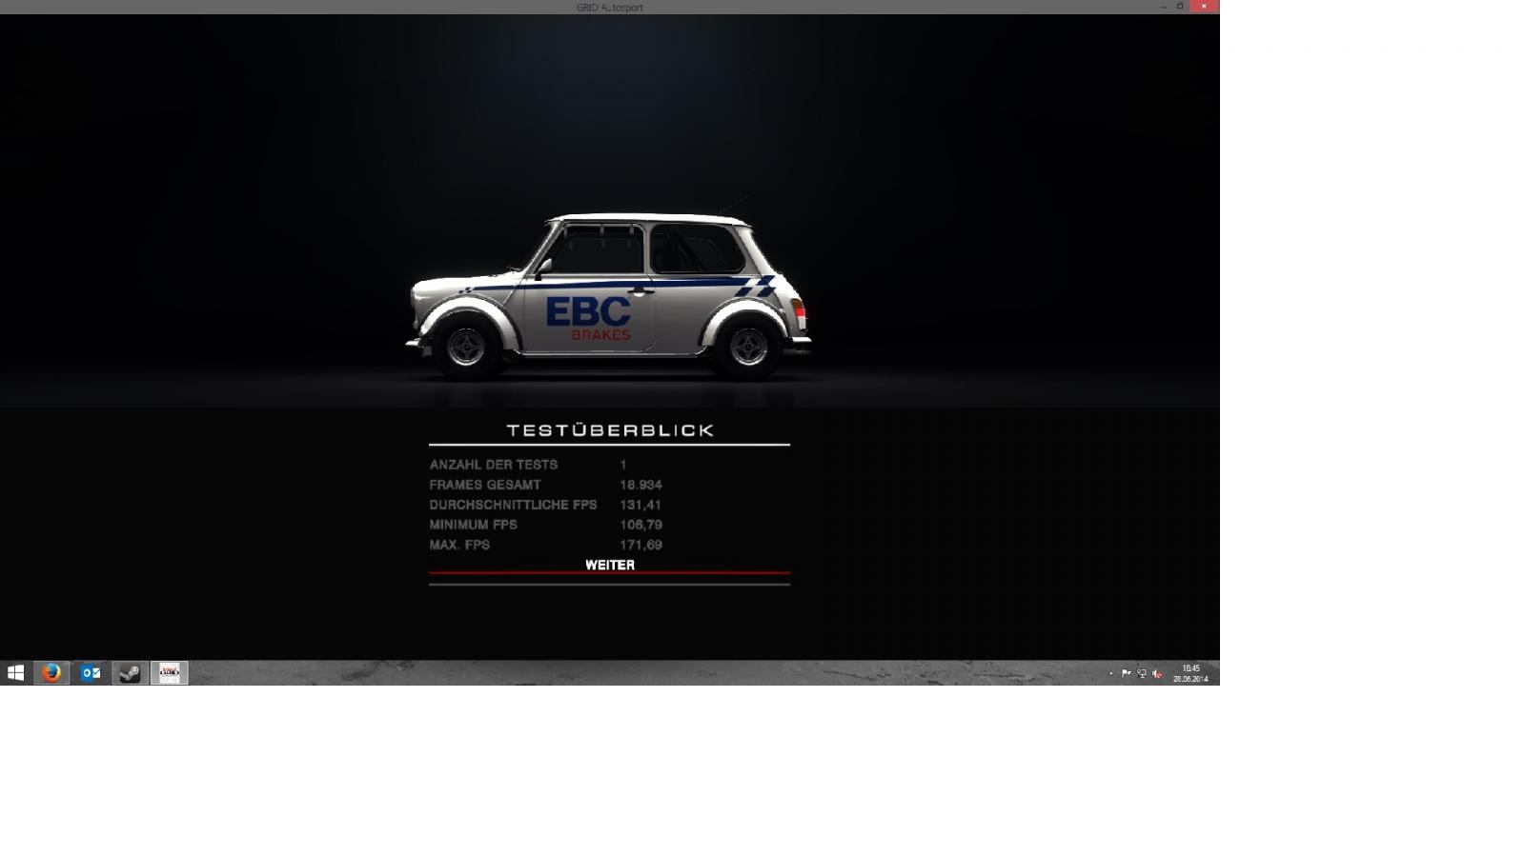The height and width of the screenshot is (857, 1525).
Task: Click the MAX. FPS label
Action: pos(459,545)
